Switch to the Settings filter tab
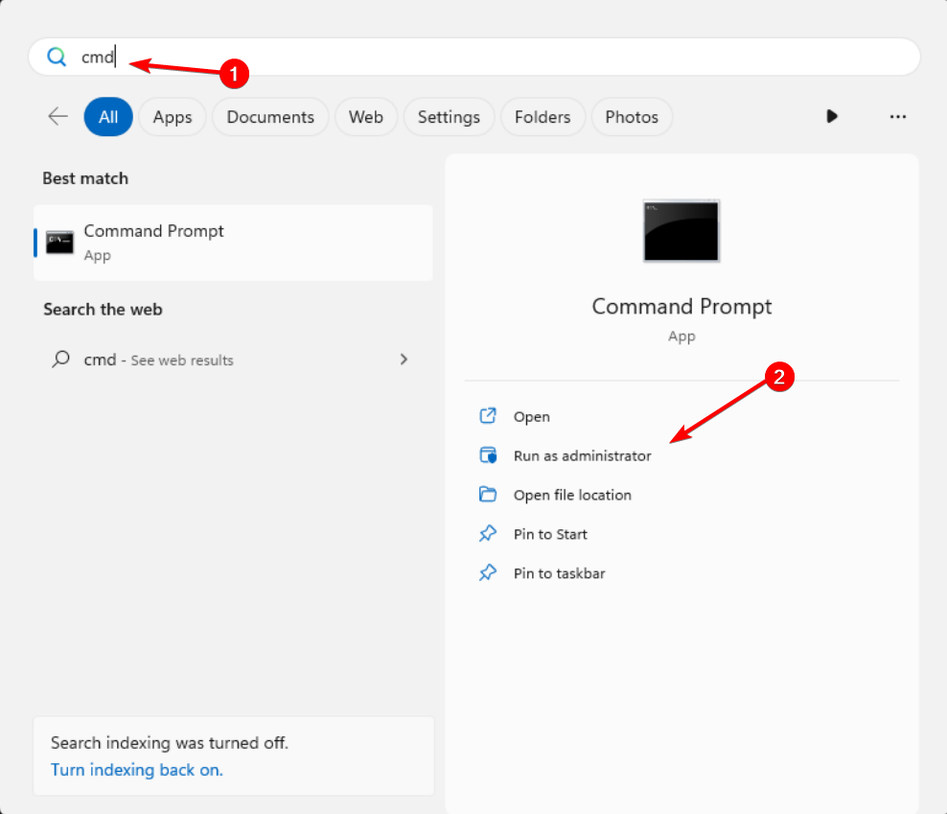Viewport: 947px width, 814px height. coord(449,117)
